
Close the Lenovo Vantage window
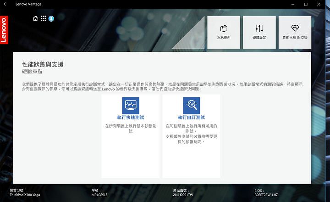tap(319, 4)
